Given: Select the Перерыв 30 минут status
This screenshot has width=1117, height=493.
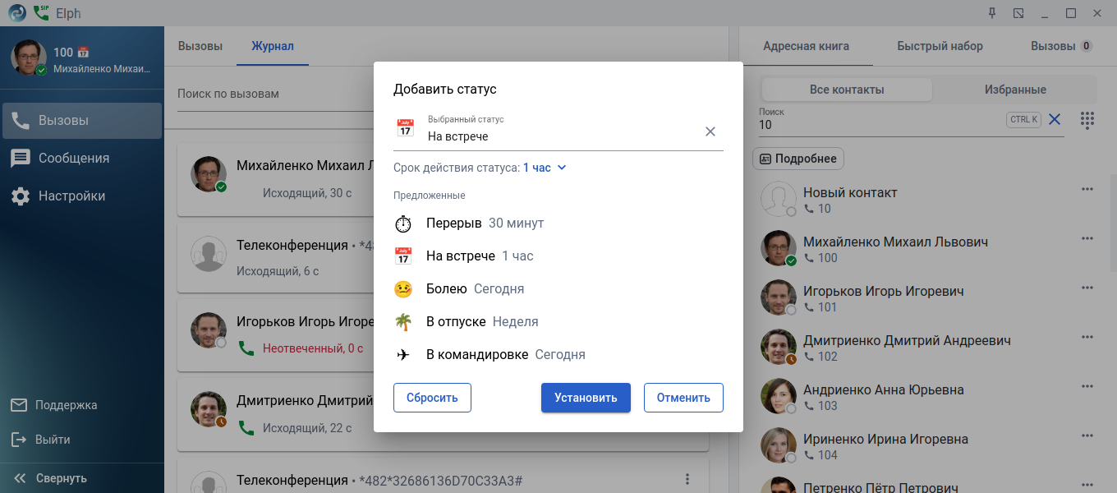Looking at the screenshot, I should click(x=558, y=223).
